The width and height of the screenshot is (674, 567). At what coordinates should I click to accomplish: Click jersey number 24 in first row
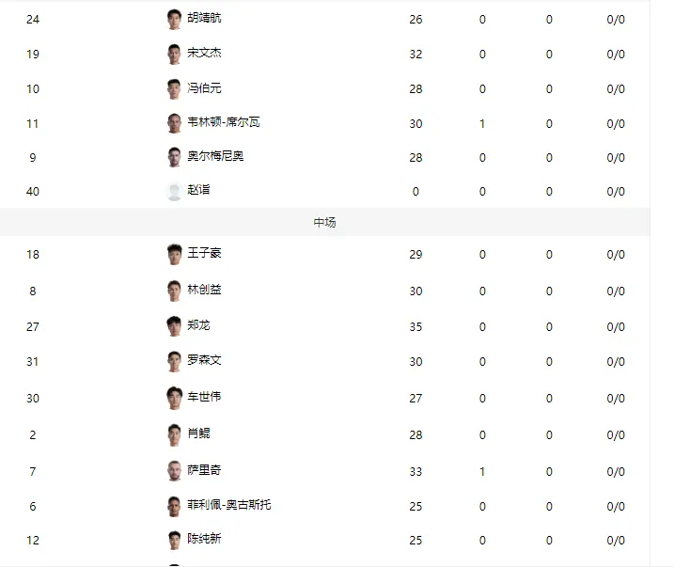[x=33, y=20]
